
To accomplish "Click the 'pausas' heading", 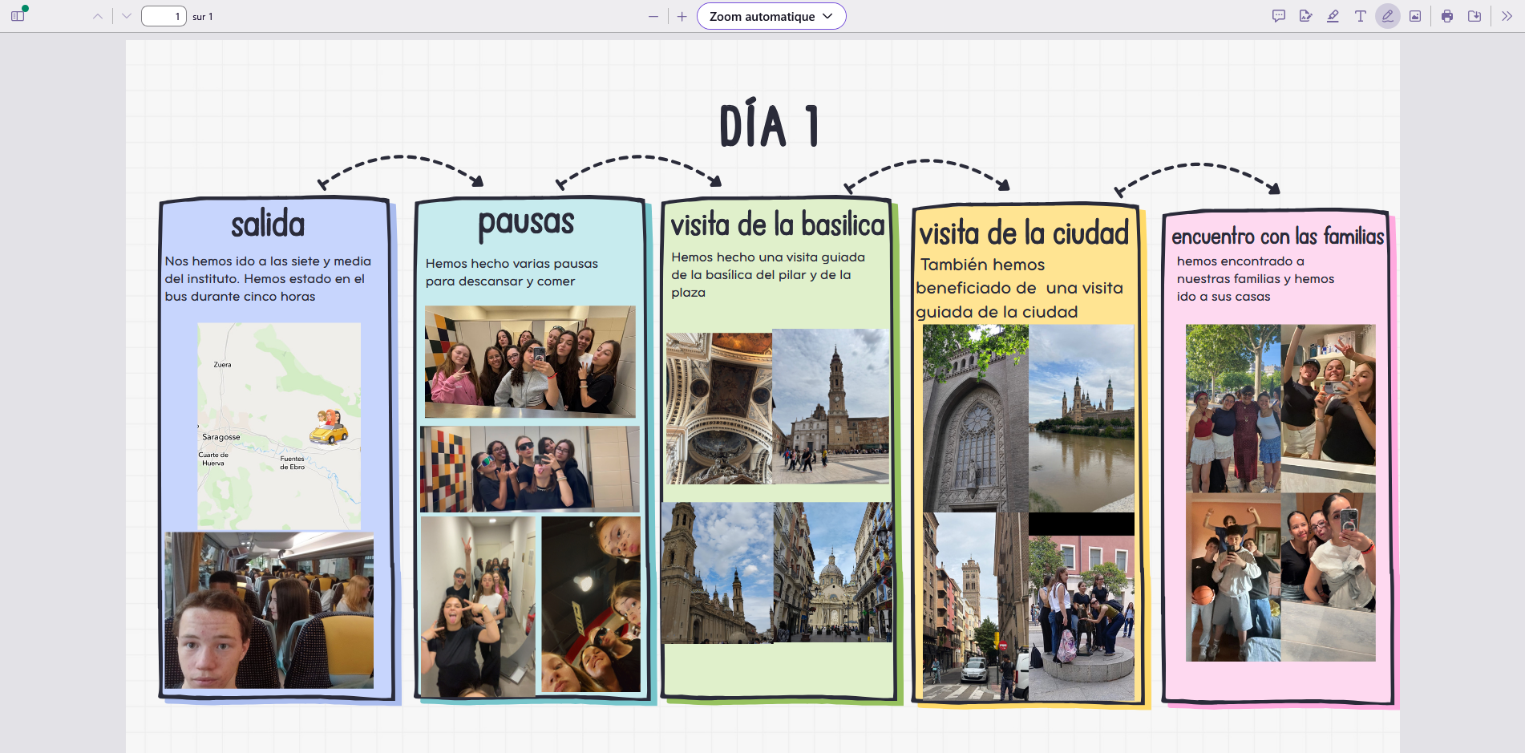I will coord(526,224).
